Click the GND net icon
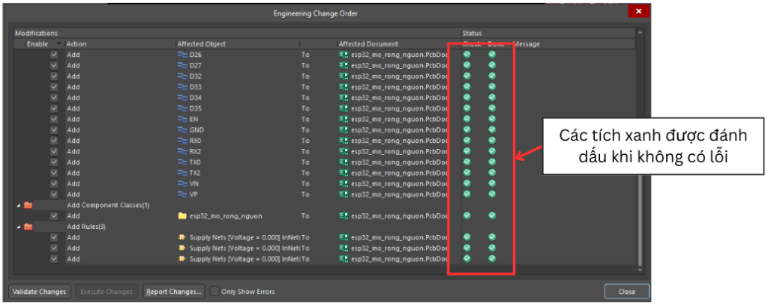768x306 pixels. click(181, 129)
